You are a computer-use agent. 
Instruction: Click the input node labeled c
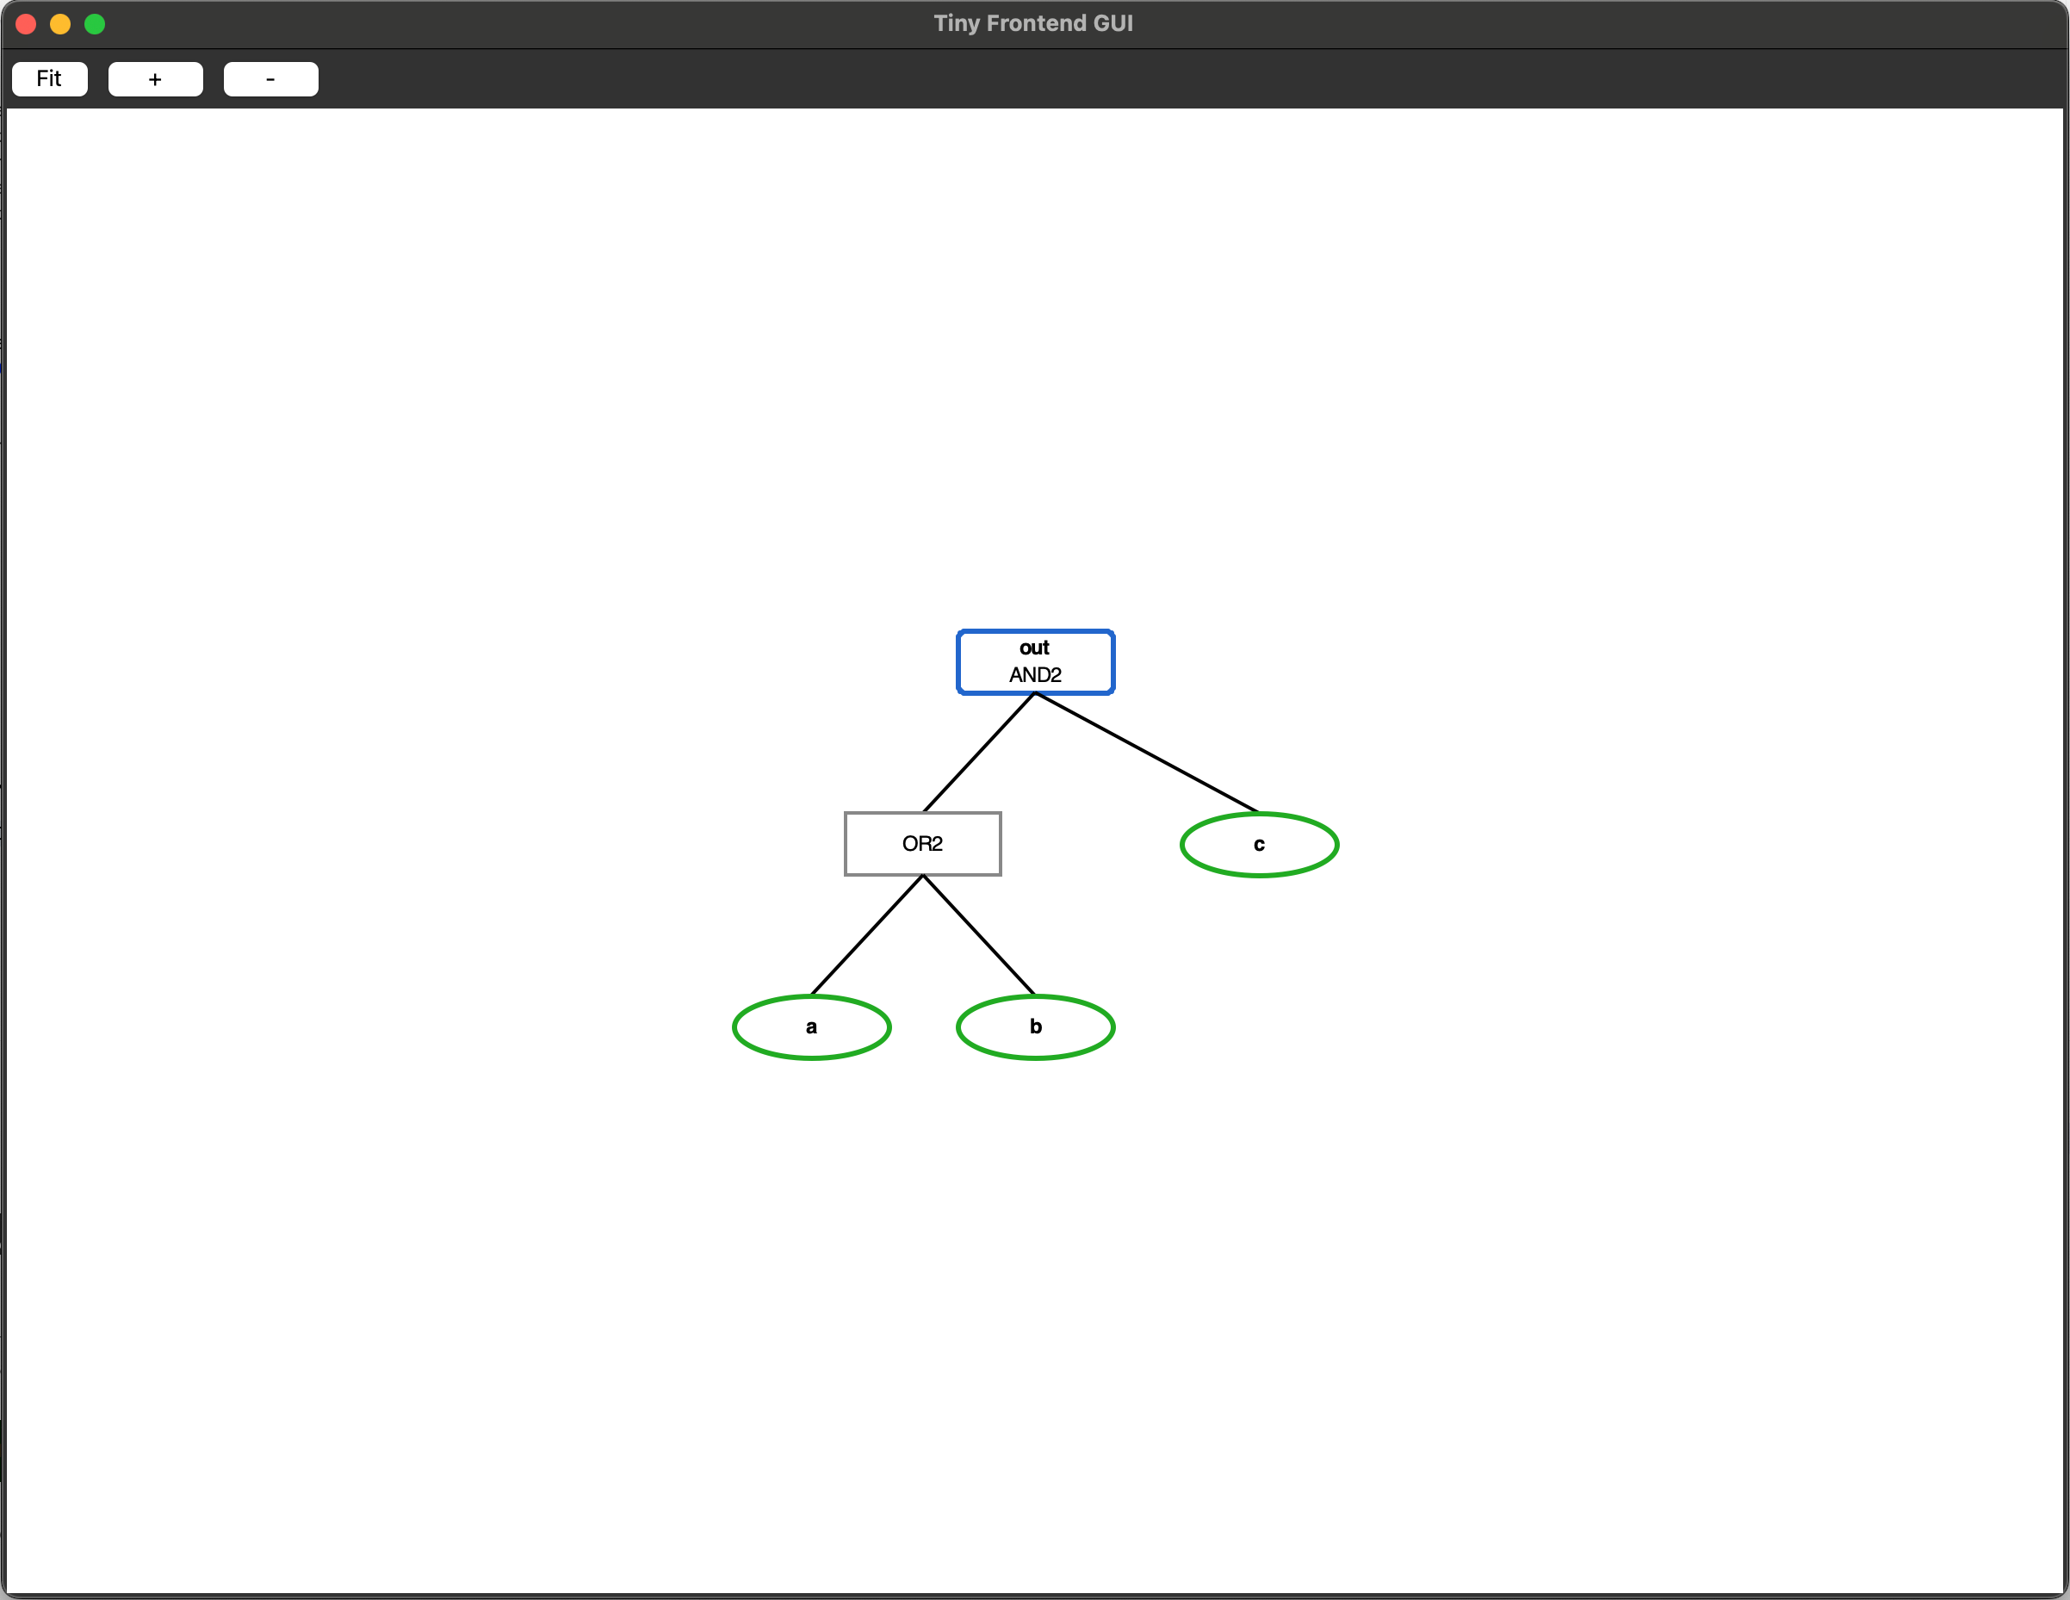coord(1259,844)
